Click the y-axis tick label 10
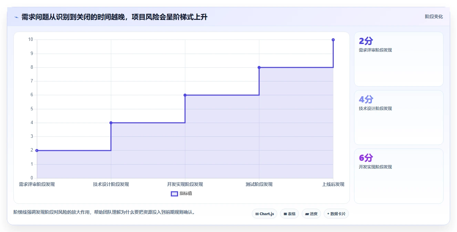Image resolution: width=457 pixels, height=232 pixels. (x=31, y=40)
